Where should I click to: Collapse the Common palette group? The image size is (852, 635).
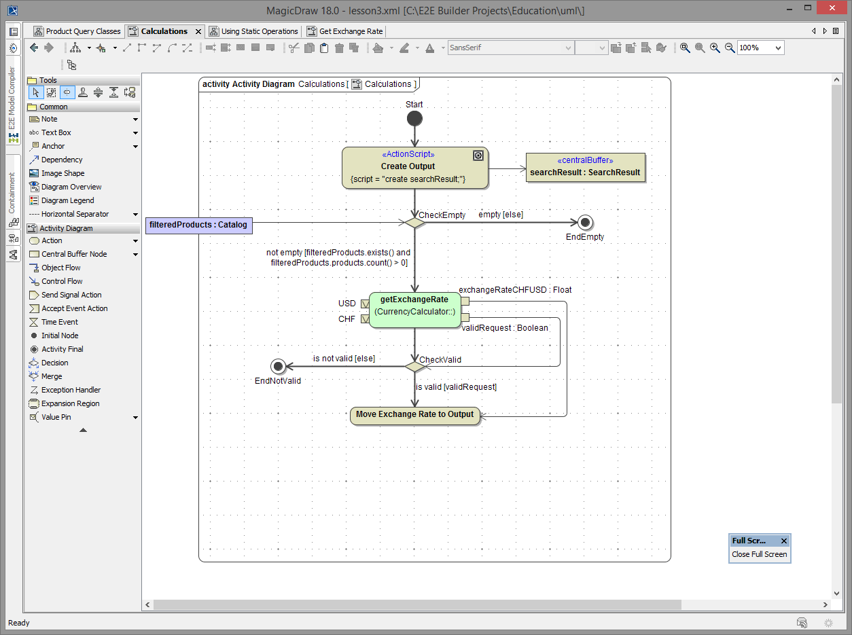tap(53, 107)
